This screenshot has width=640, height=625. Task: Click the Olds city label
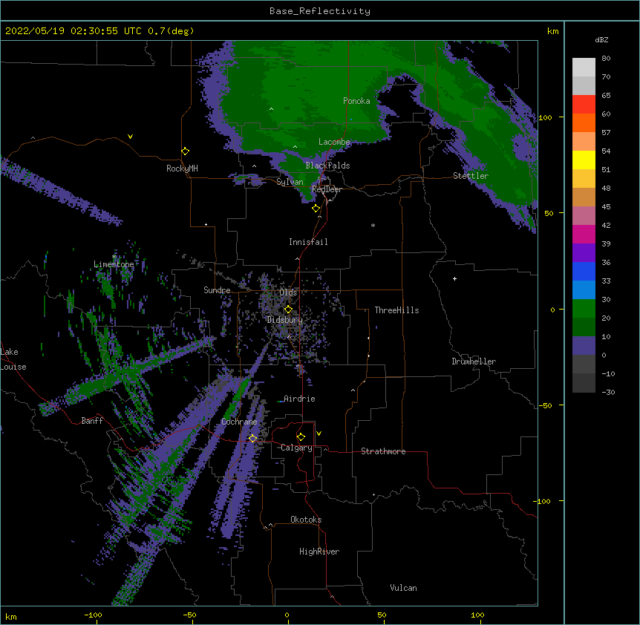pyautogui.click(x=288, y=292)
